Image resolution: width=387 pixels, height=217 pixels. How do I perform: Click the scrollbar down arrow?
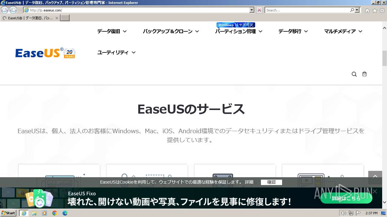[x=385, y=202]
